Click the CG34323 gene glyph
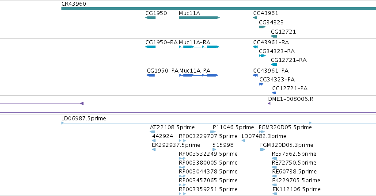 [262, 27]
